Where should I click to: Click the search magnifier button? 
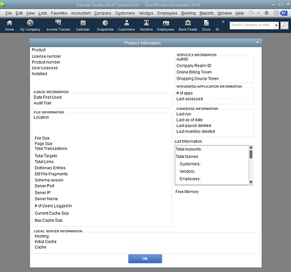point(284,25)
